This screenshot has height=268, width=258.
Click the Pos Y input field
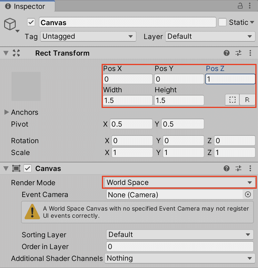click(179, 79)
